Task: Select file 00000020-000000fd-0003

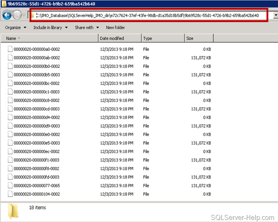Action: (x=37, y=177)
